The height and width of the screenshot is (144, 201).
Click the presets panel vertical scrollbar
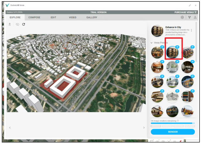pyautogui.click(x=196, y=41)
